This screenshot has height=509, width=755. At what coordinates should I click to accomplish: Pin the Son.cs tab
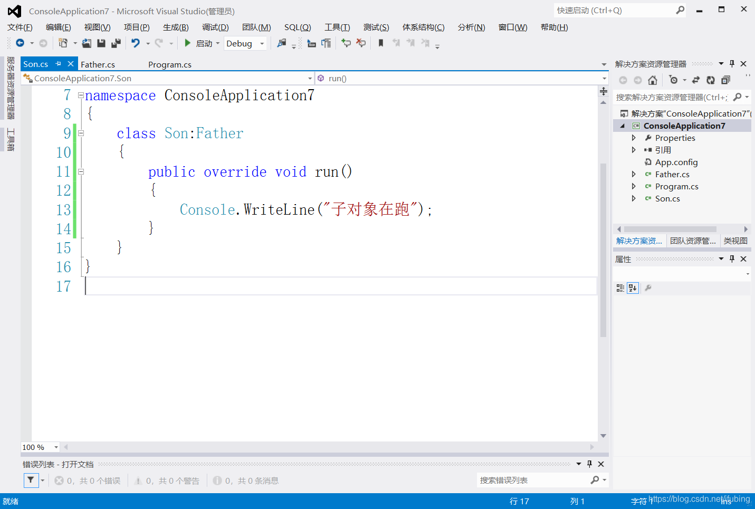pyautogui.click(x=58, y=64)
